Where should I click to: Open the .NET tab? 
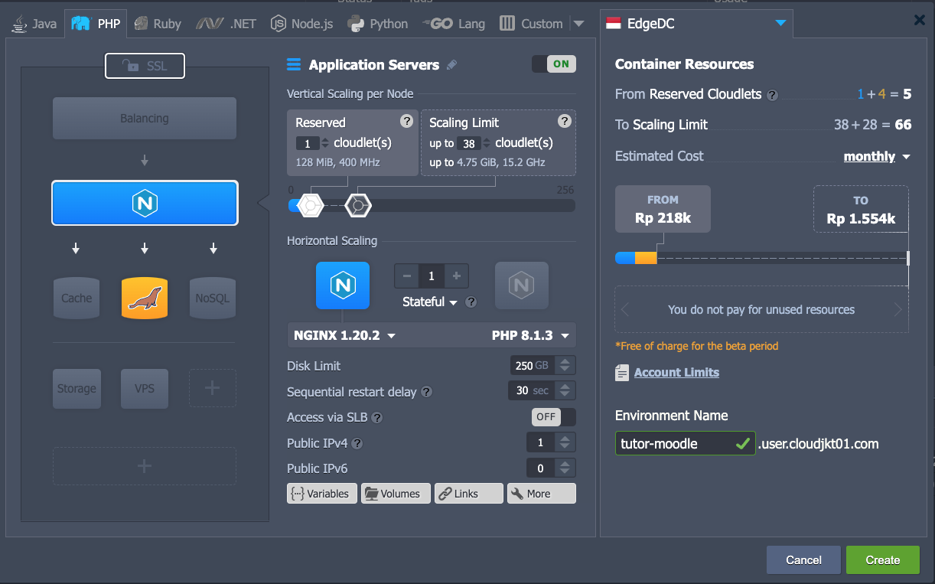pos(226,24)
